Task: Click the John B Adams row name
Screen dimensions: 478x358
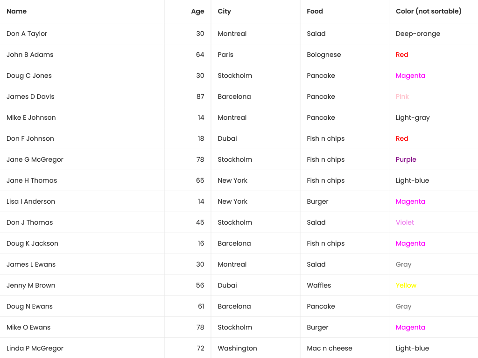Action: click(x=30, y=55)
